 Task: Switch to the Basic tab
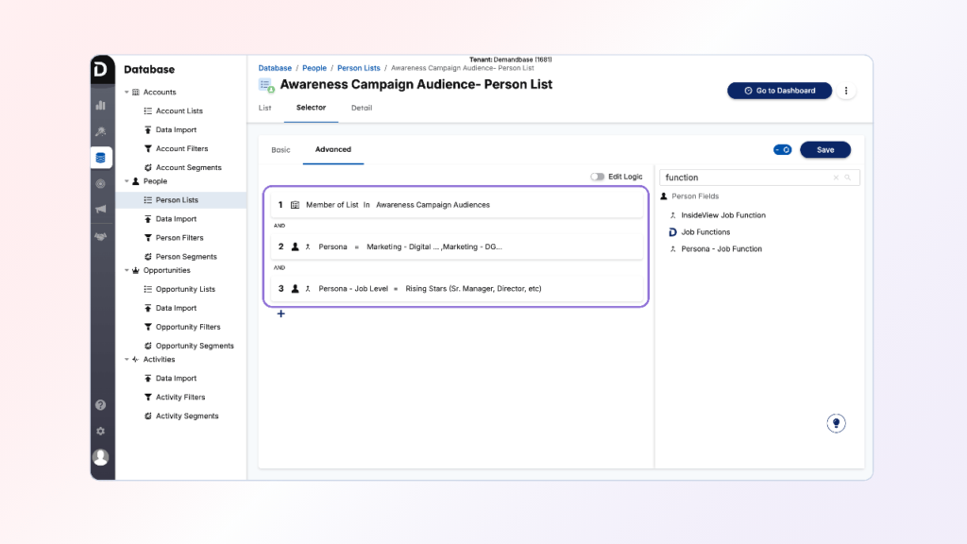click(x=280, y=149)
